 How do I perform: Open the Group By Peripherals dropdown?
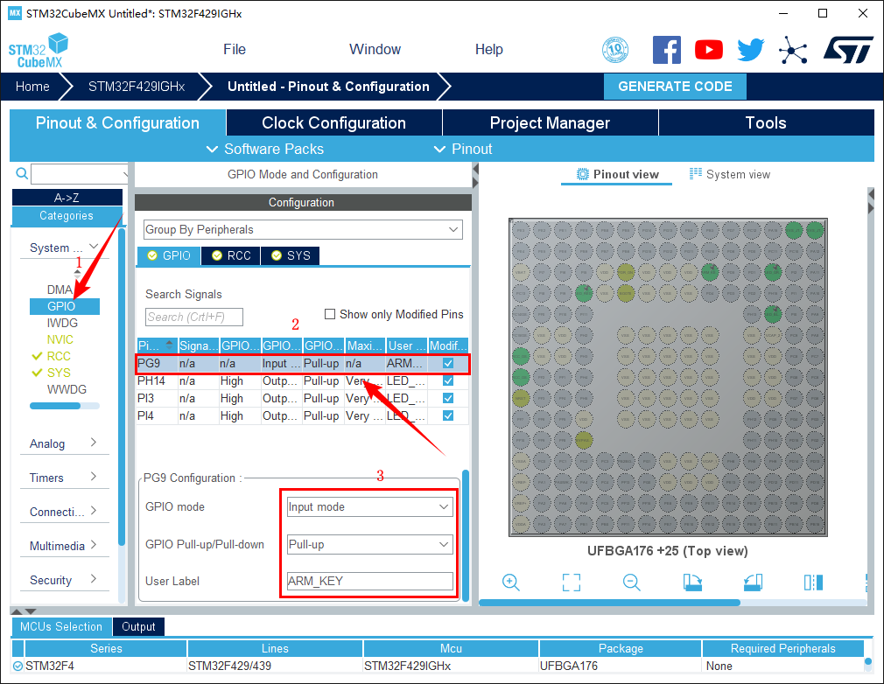click(x=303, y=229)
